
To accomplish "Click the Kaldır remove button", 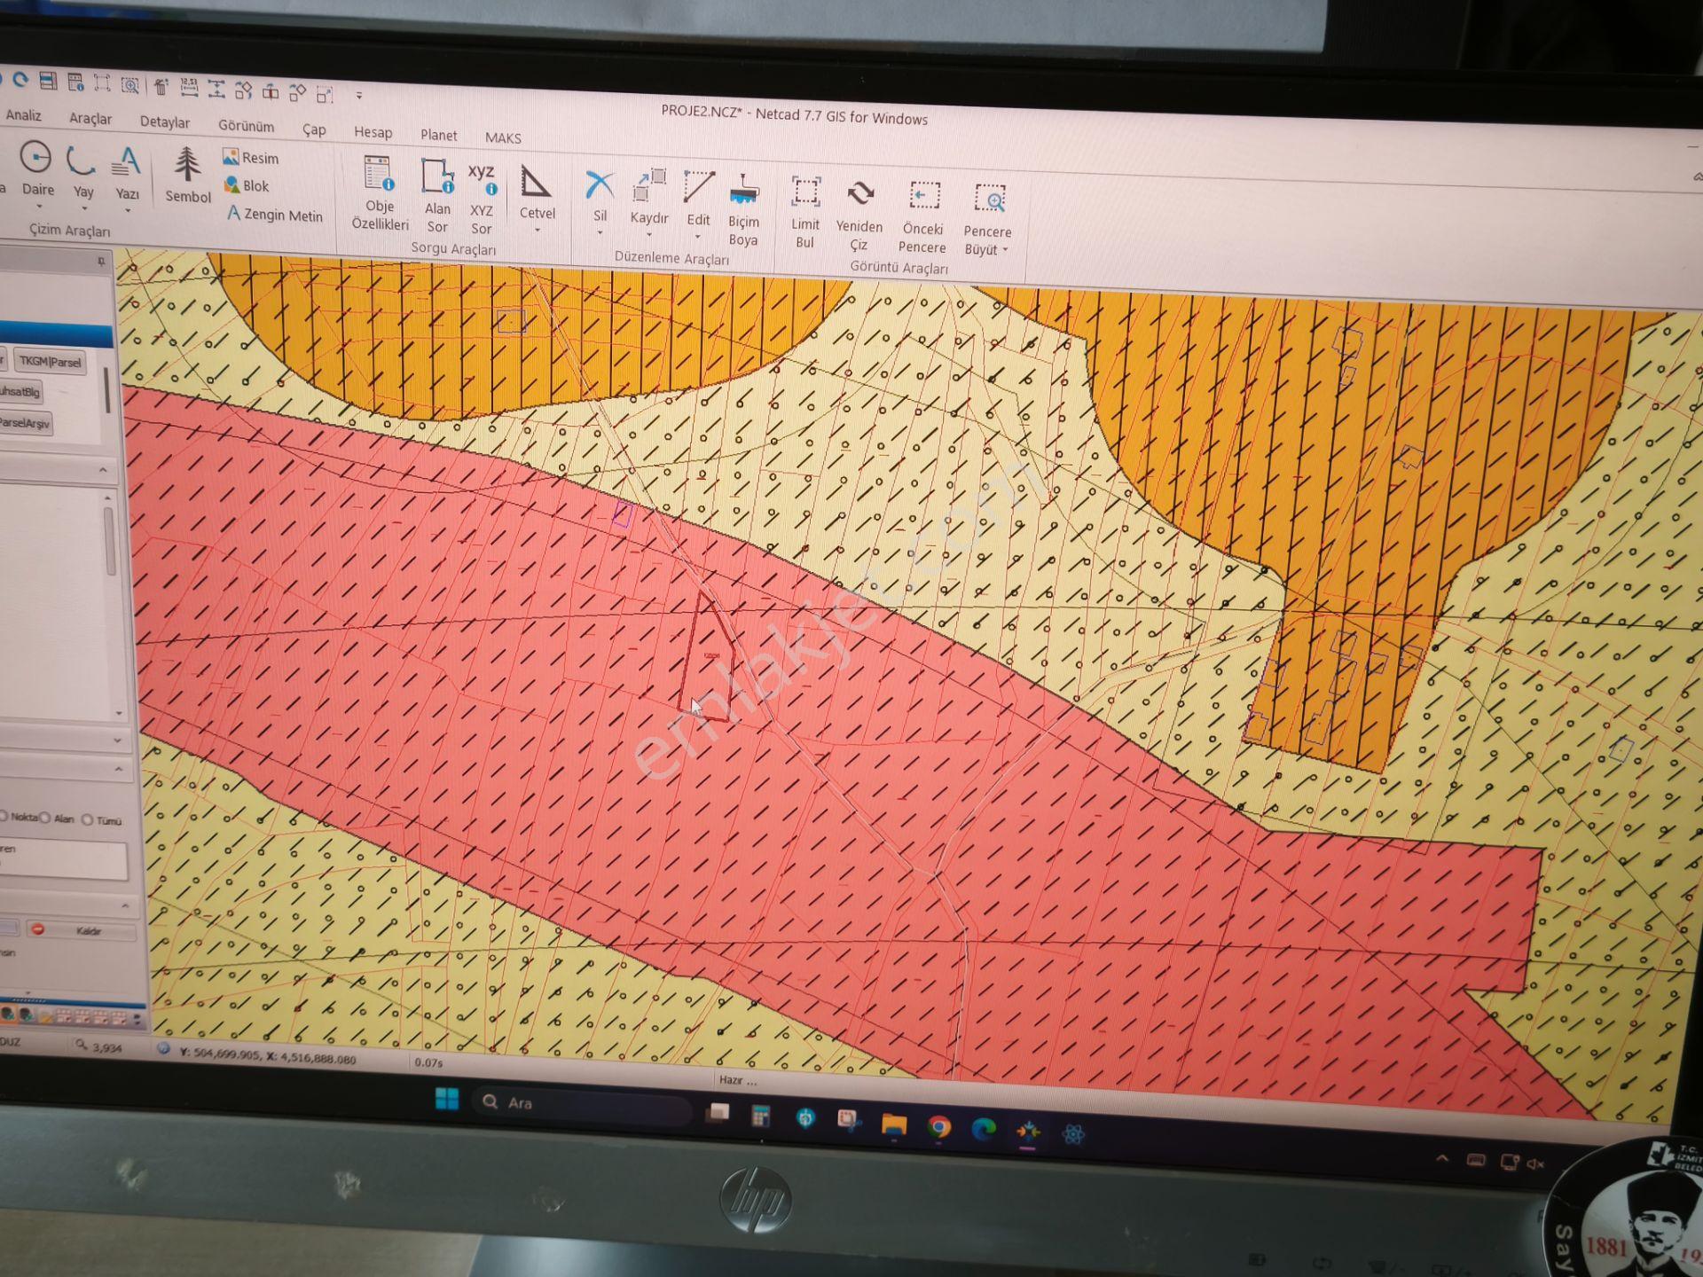I will coord(81,930).
